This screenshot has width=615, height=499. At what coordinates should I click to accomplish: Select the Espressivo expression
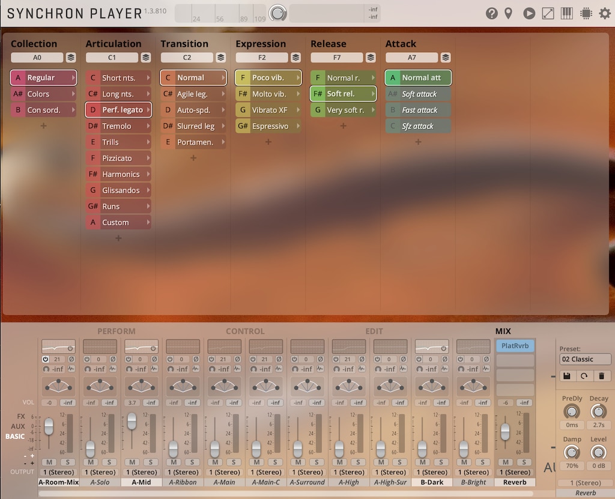point(268,126)
